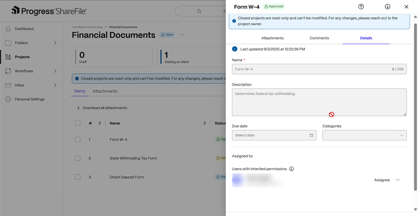Select the Items tab
The height and width of the screenshot is (216, 418).
[80, 91]
